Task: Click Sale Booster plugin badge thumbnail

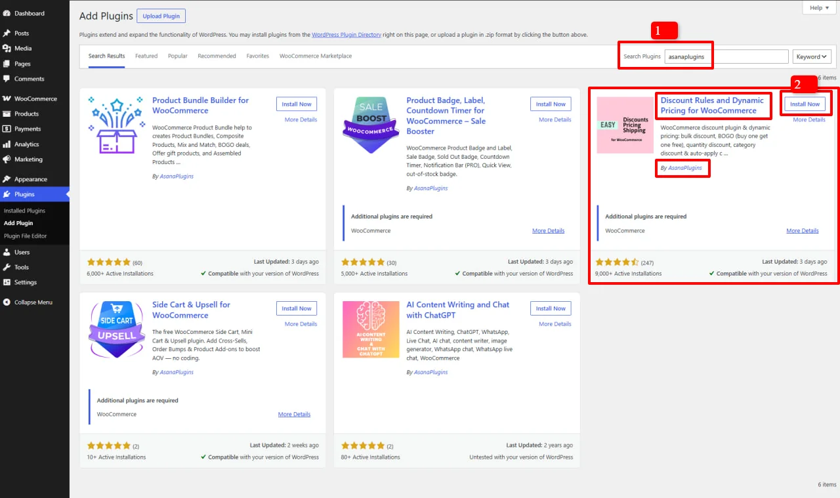Action: [371, 125]
